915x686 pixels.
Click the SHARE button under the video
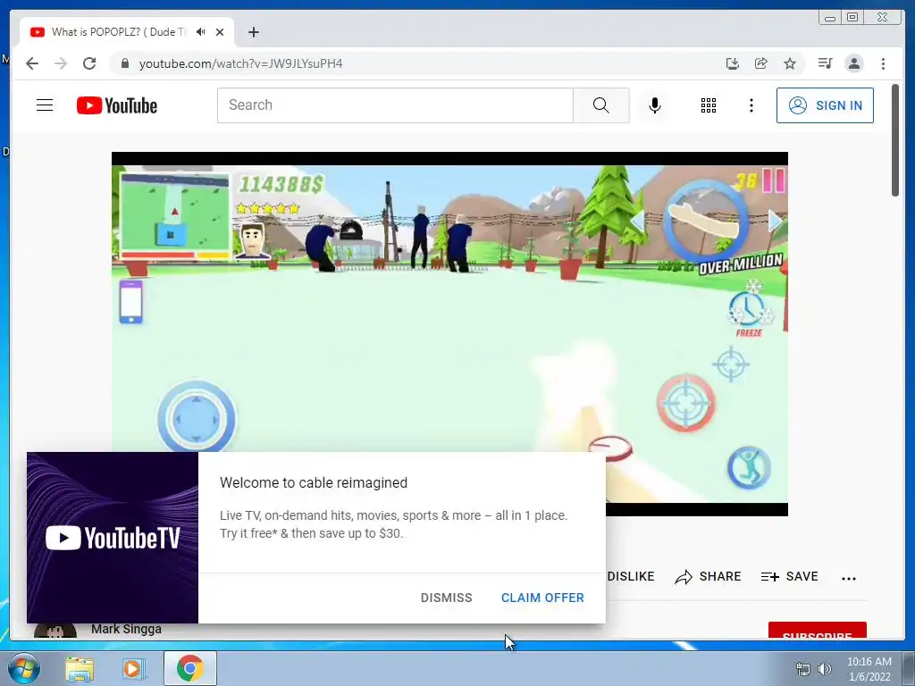click(x=708, y=577)
